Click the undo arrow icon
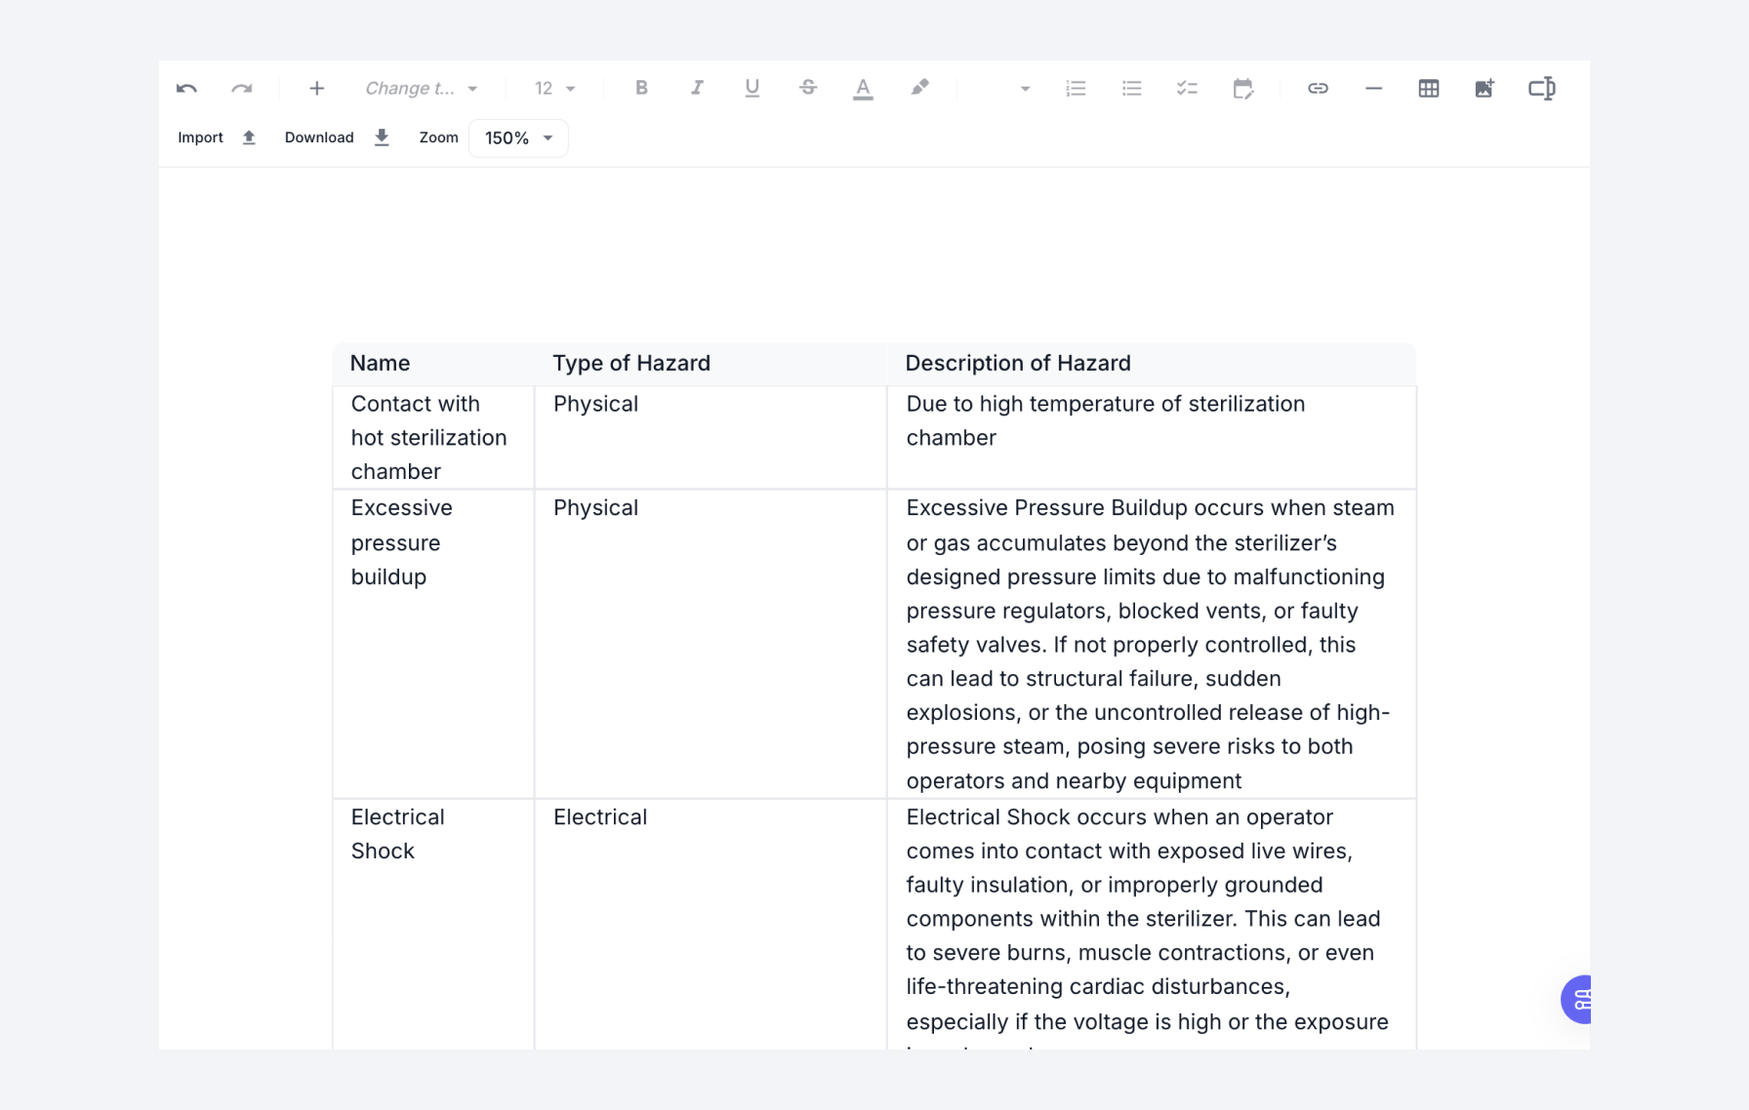 186,89
